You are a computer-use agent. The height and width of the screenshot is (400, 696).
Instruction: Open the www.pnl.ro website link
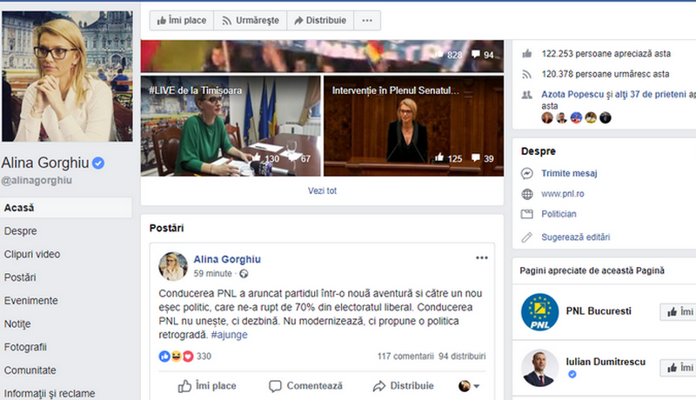click(x=562, y=194)
